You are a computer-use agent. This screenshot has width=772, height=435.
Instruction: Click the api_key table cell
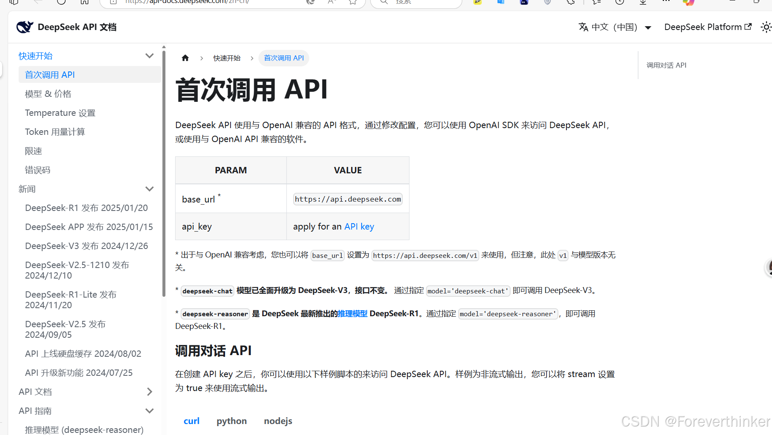(231, 227)
